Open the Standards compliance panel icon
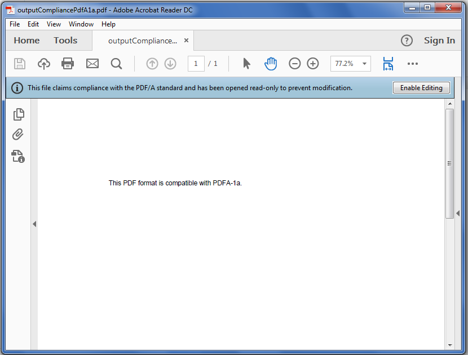 [19, 156]
